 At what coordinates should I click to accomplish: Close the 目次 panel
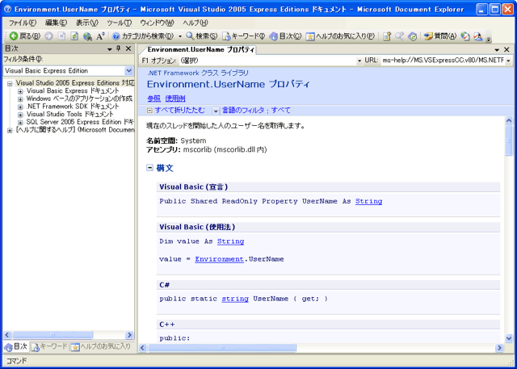[128, 48]
